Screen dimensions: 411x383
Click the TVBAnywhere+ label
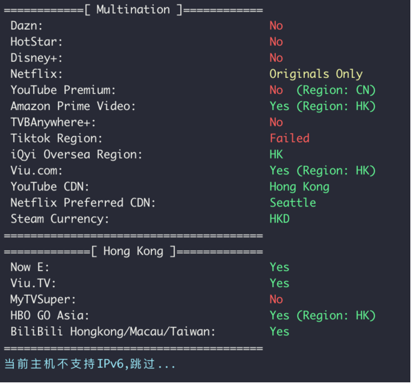point(53,123)
